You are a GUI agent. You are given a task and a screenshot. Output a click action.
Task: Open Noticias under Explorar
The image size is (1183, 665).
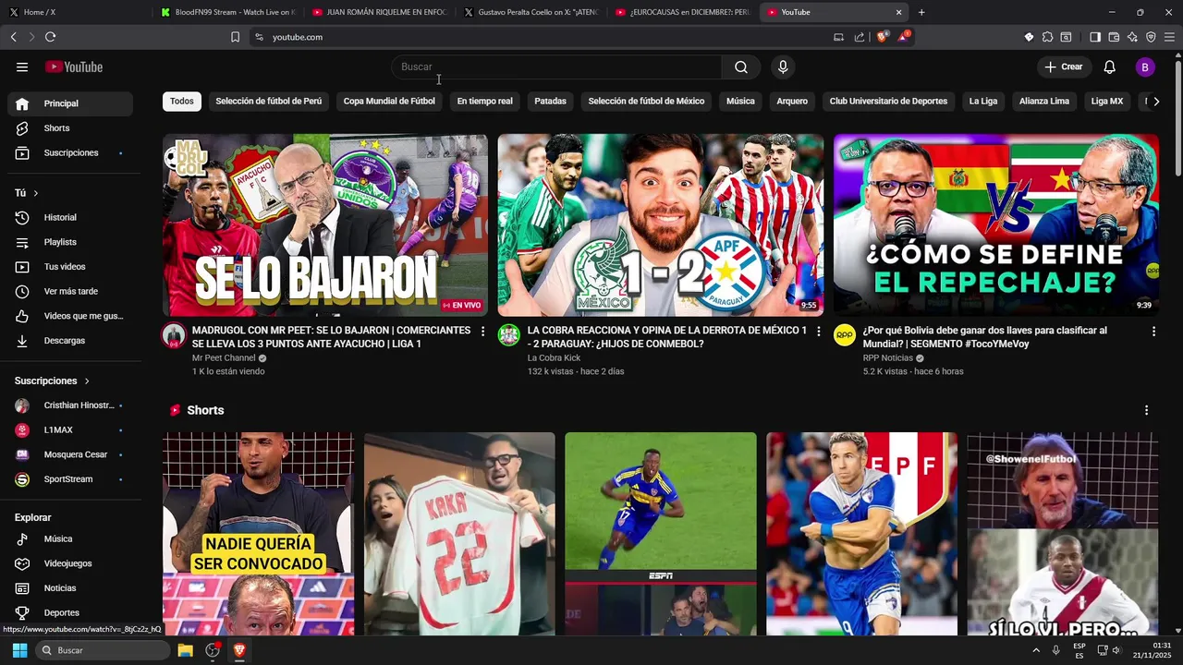pyautogui.click(x=69, y=588)
